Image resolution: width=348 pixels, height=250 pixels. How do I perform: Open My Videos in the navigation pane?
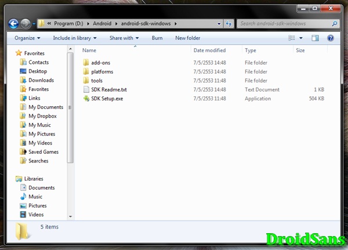pos(36,143)
